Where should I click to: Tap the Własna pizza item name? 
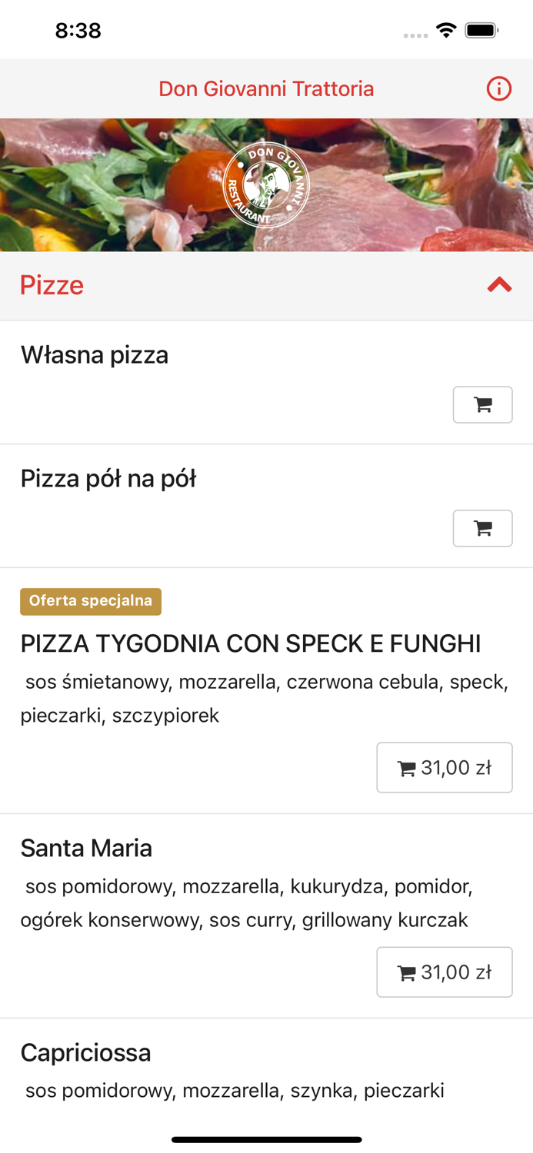pyautogui.click(x=94, y=354)
